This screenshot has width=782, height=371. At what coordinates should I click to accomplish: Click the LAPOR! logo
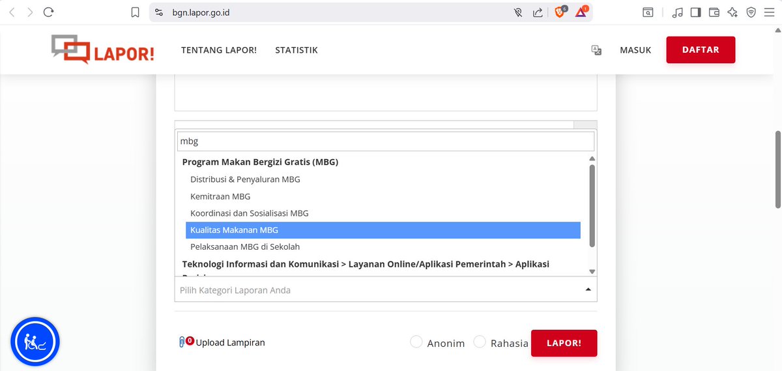[x=103, y=50]
